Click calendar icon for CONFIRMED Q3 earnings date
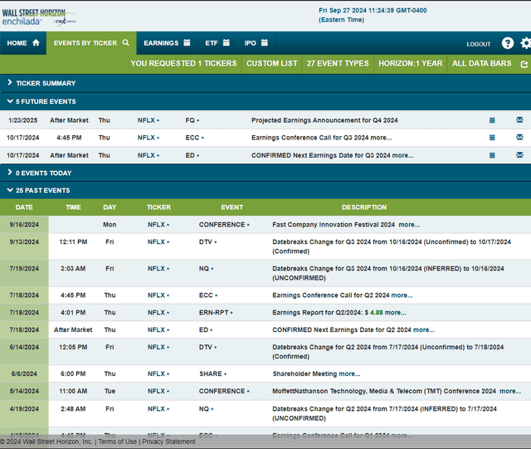Screen dimensions: 531x449 click(x=492, y=155)
